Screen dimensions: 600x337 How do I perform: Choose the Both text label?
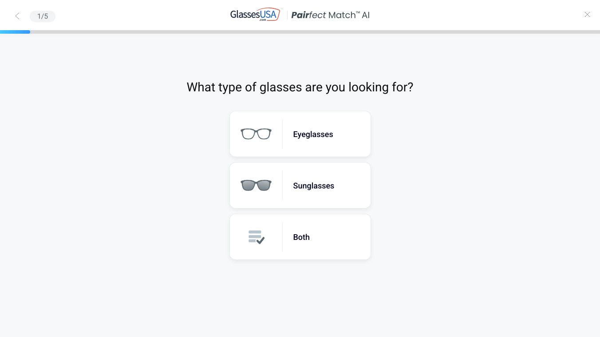coord(301,237)
